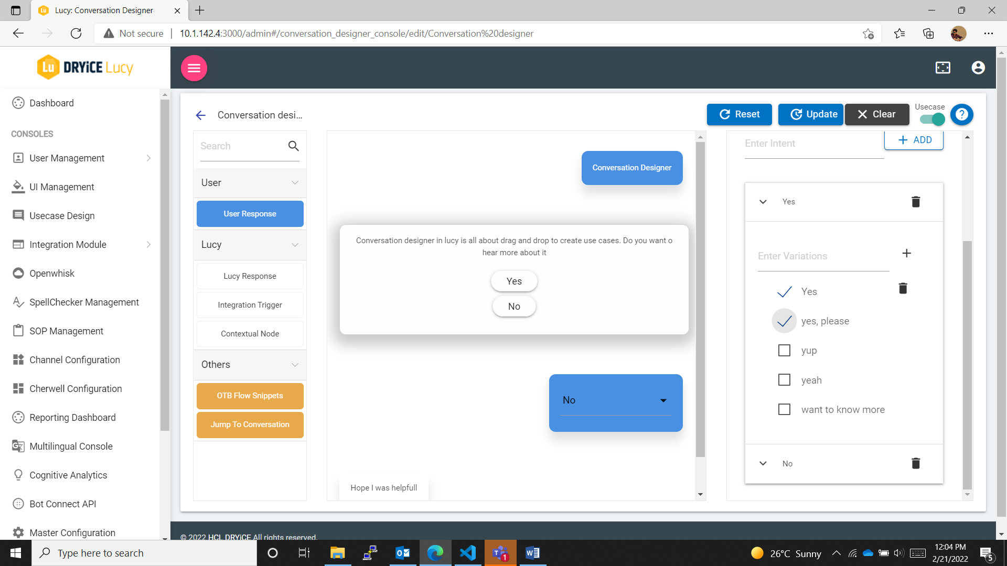Check the yup variation checkbox
Screen dimensions: 1007x566
coord(784,351)
